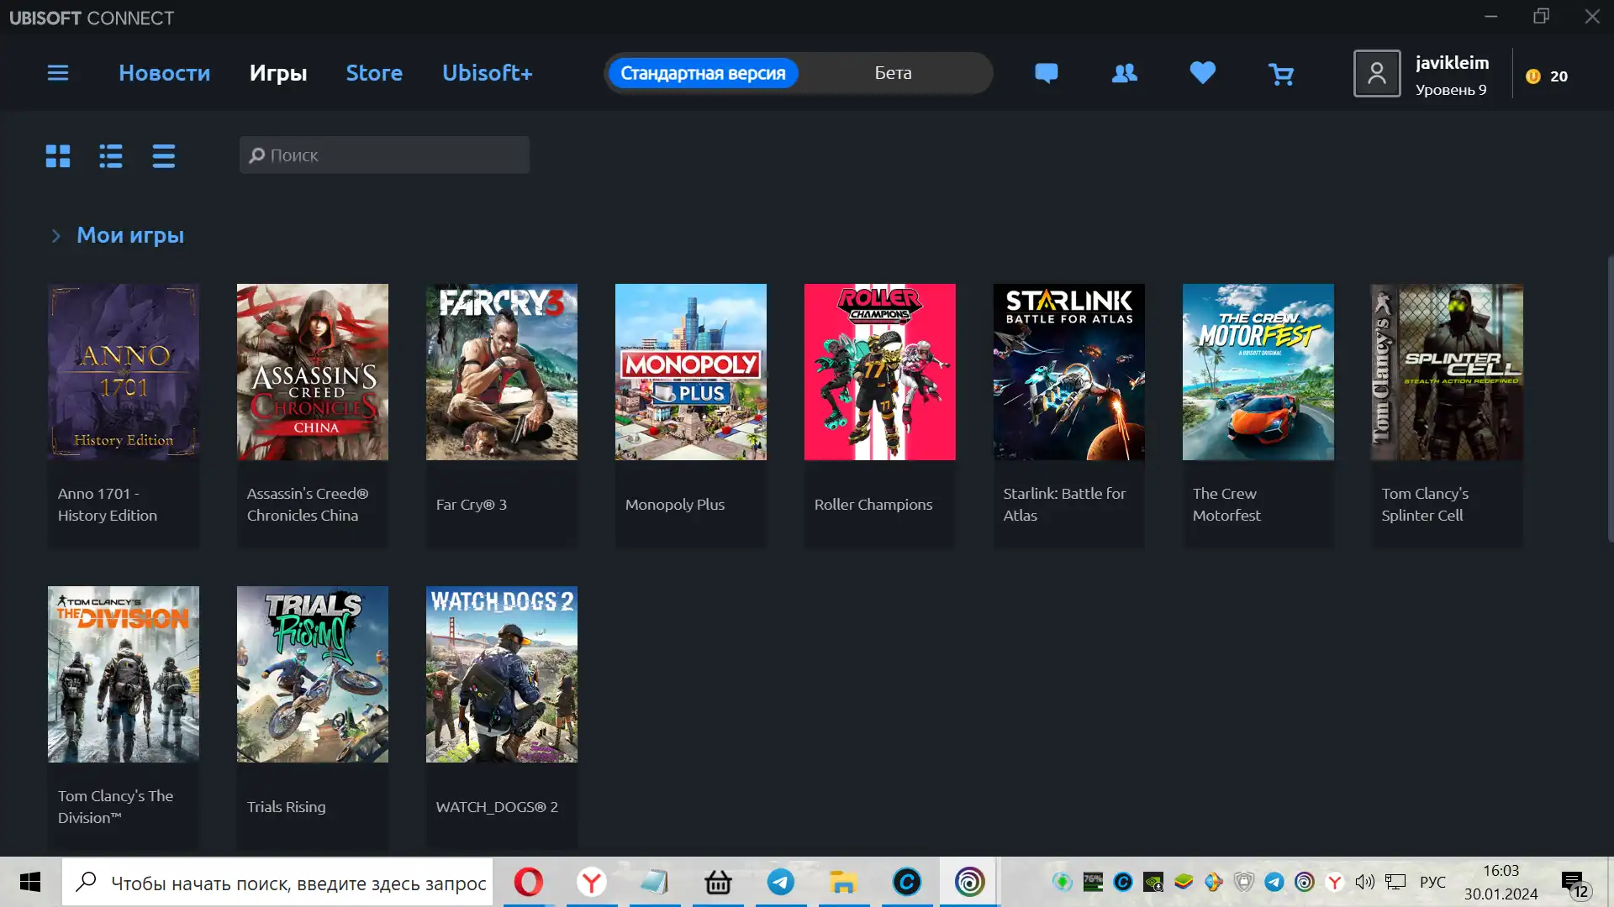The width and height of the screenshot is (1614, 907).
Task: Click the network icon in system tray
Action: click(x=1395, y=882)
